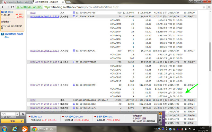Open the DJIA $DJI quote
The height and width of the screenshot is (132, 212).
[x=37, y=117]
